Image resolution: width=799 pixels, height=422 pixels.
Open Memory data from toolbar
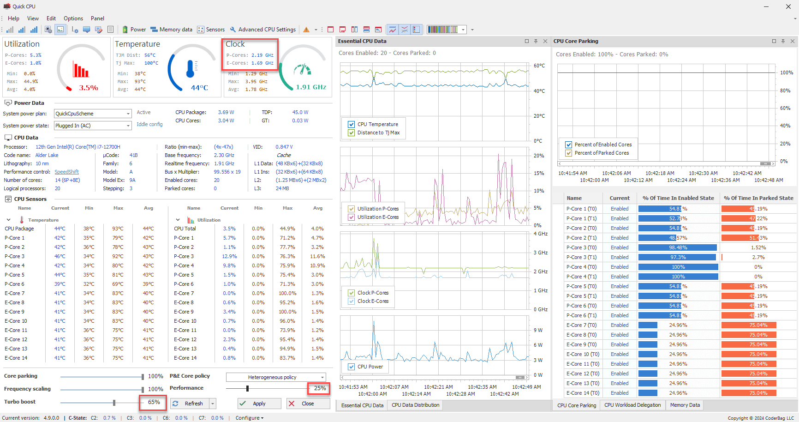coord(171,30)
